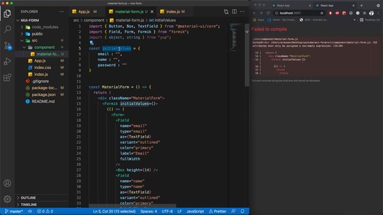
Task: Click the Prettier status bar item
Action: click(217, 211)
